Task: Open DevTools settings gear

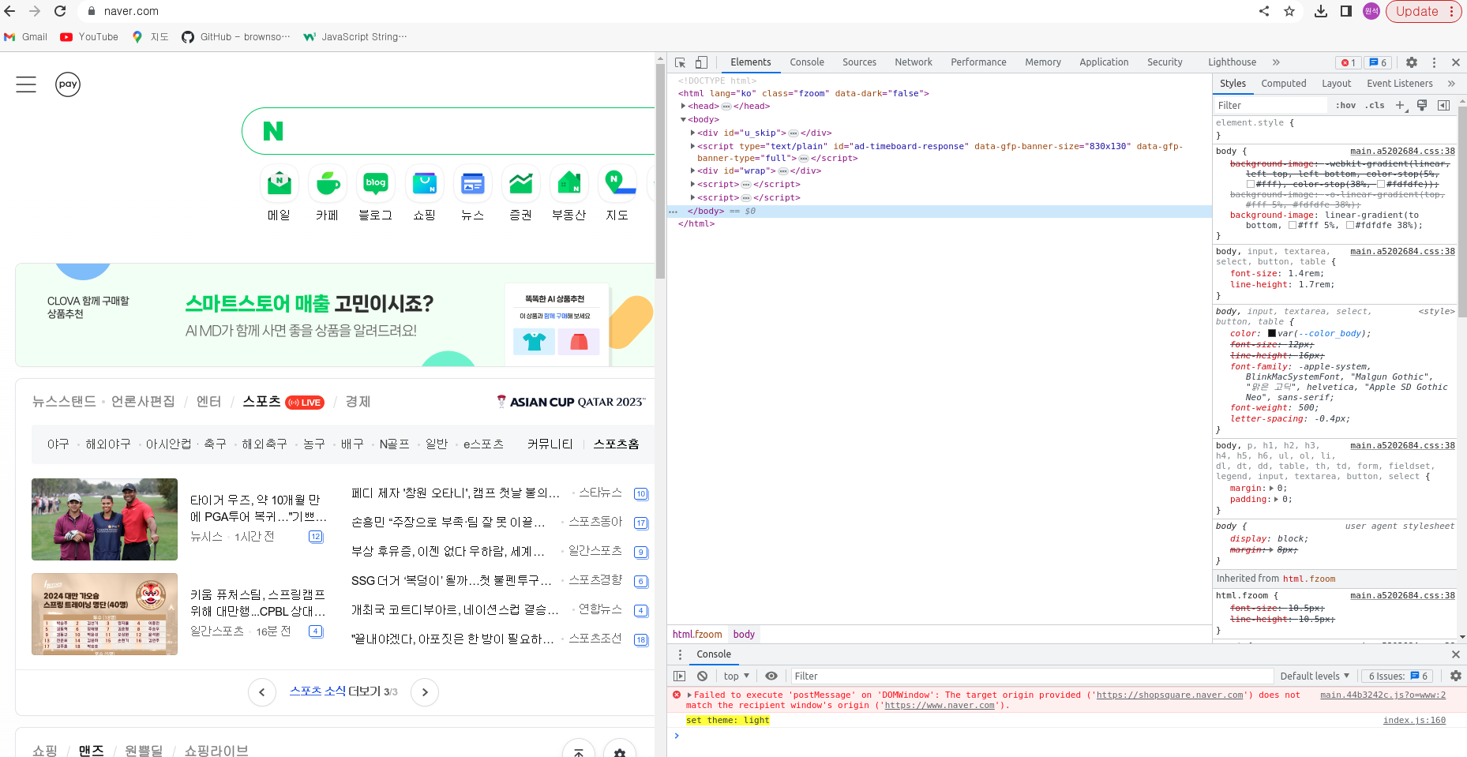Action: tap(1412, 62)
